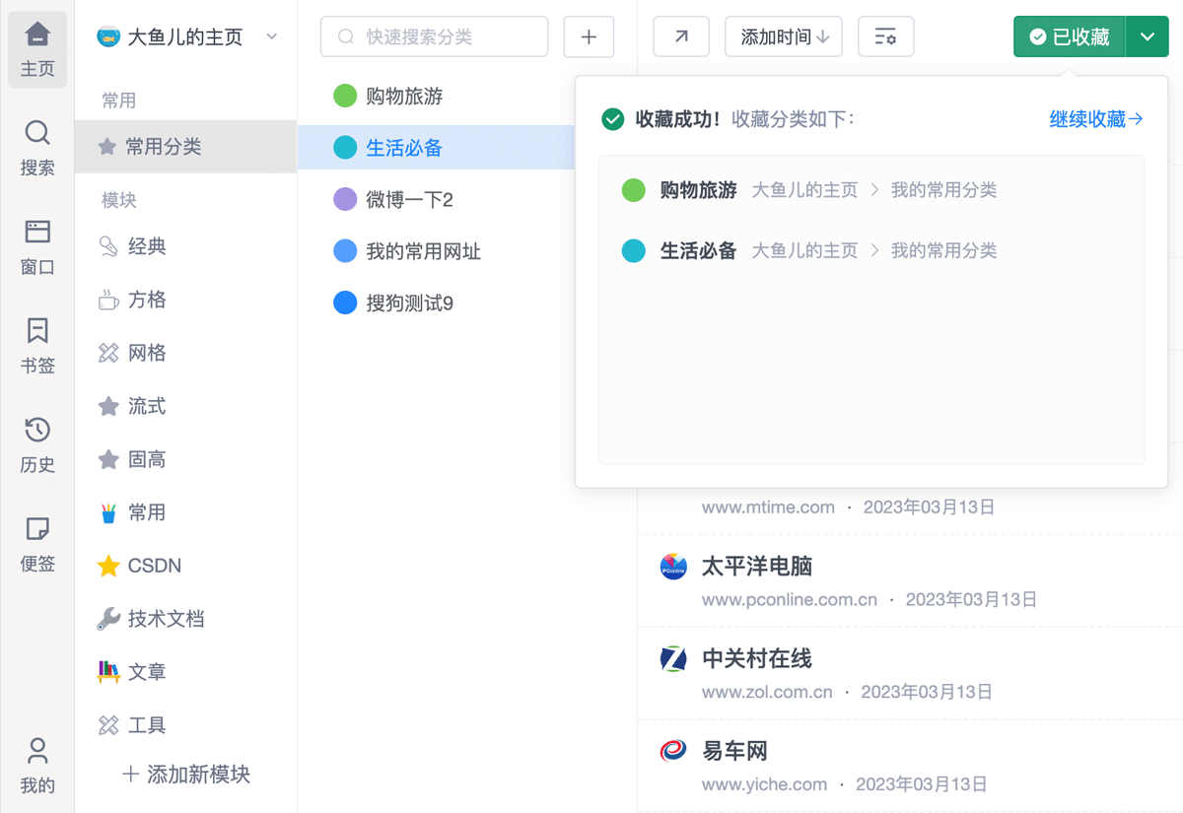Select the 文章 module with books icon

pyautogui.click(x=185, y=672)
